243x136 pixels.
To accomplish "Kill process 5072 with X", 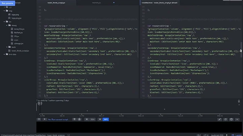I will coord(100,119).
